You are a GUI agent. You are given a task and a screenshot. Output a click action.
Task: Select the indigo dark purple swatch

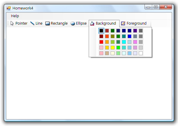point(135,31)
